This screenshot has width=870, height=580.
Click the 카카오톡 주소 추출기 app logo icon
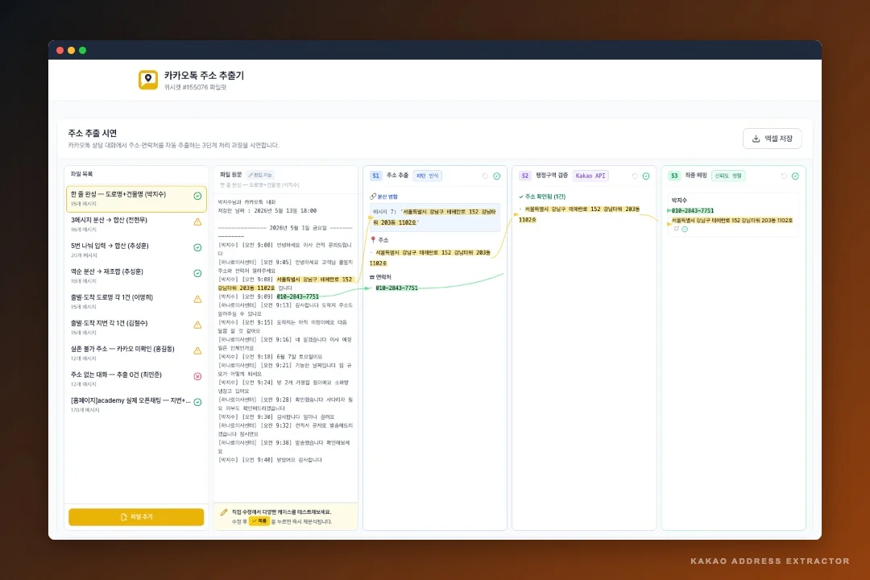coord(148,80)
